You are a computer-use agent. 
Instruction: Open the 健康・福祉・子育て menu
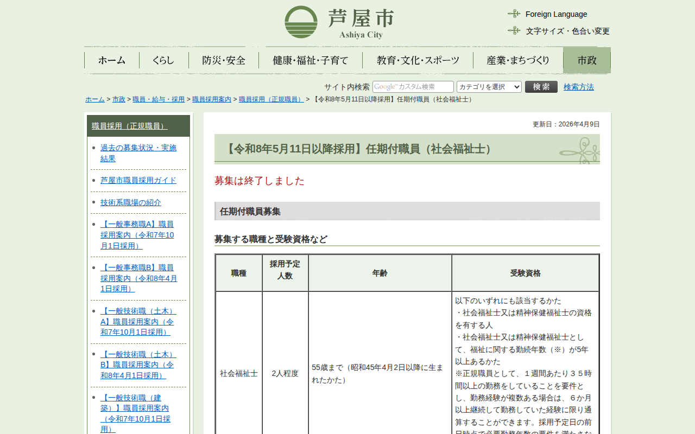(x=311, y=60)
